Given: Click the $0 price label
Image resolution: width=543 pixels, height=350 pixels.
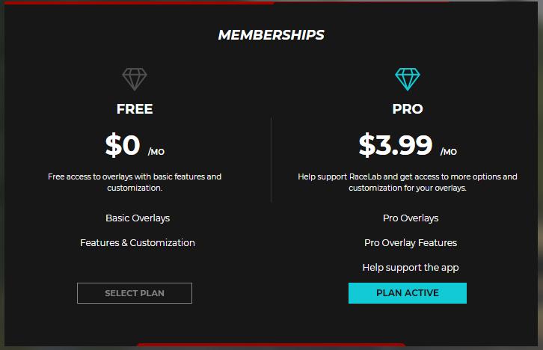Looking at the screenshot, I should tap(123, 145).
